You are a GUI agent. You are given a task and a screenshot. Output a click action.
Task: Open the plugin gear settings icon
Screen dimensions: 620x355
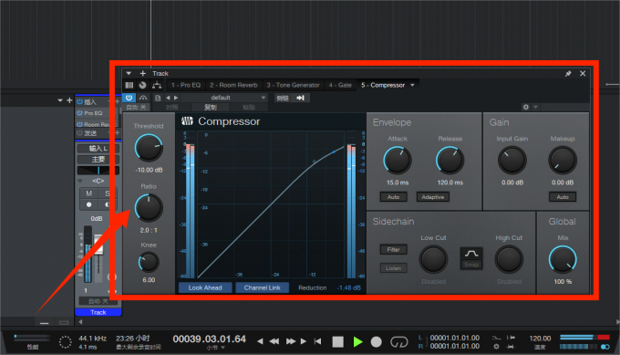click(x=525, y=107)
